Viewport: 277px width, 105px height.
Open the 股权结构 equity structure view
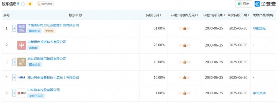45,4
